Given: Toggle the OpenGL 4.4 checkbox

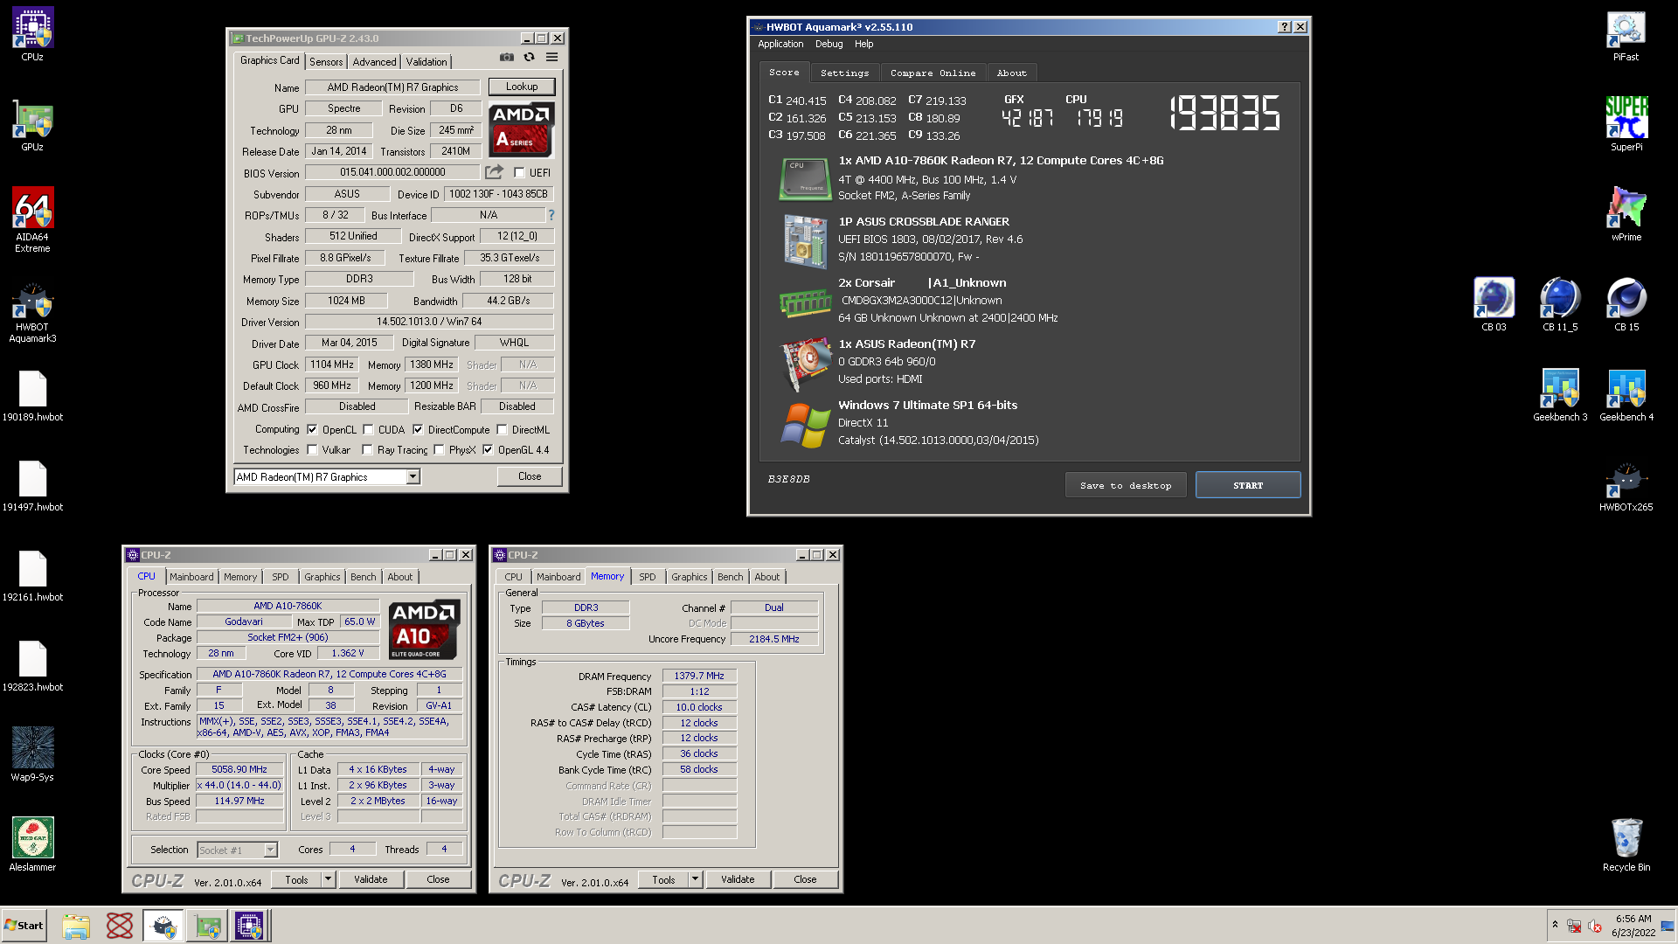Looking at the screenshot, I should [488, 450].
